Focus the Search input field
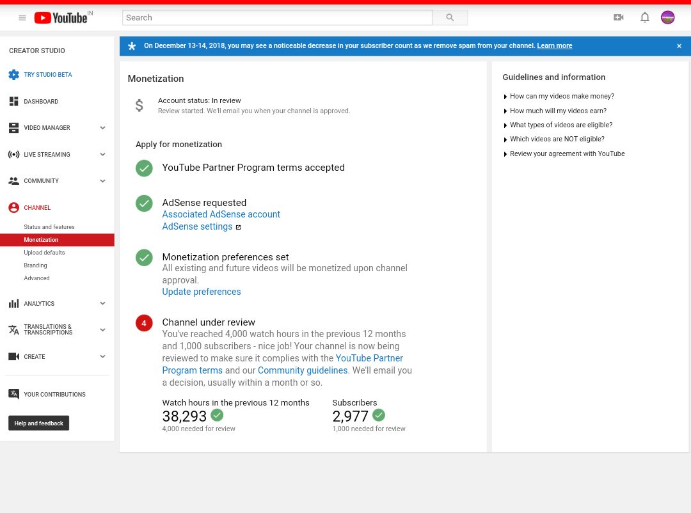This screenshot has width=691, height=513. 278,18
